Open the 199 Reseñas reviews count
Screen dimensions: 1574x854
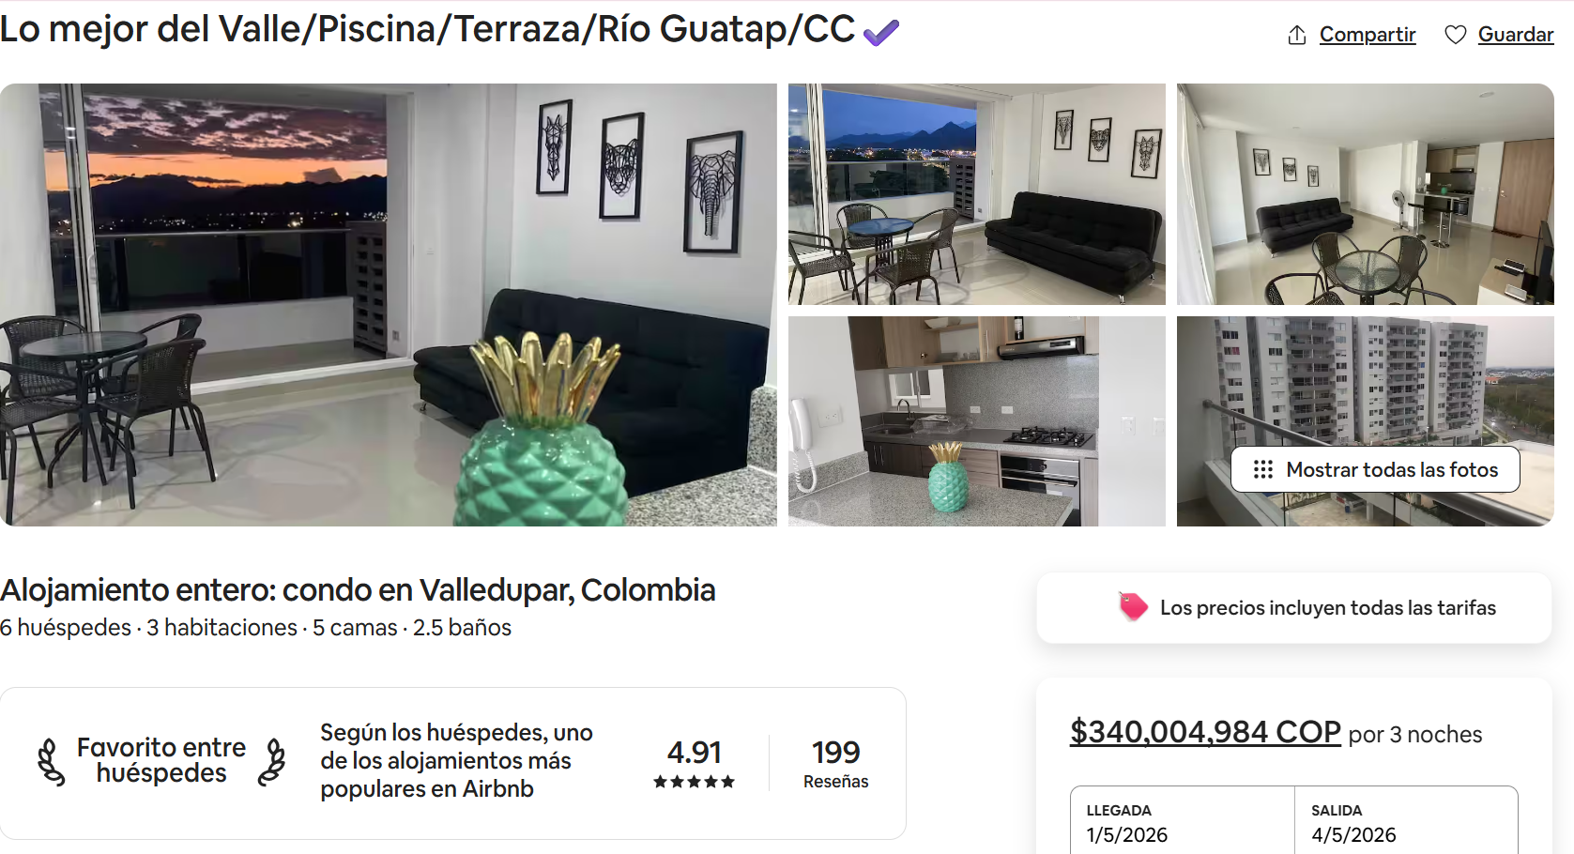(x=836, y=764)
